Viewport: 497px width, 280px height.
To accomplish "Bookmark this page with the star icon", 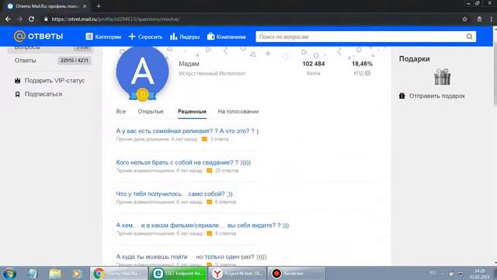I will pos(464,19).
